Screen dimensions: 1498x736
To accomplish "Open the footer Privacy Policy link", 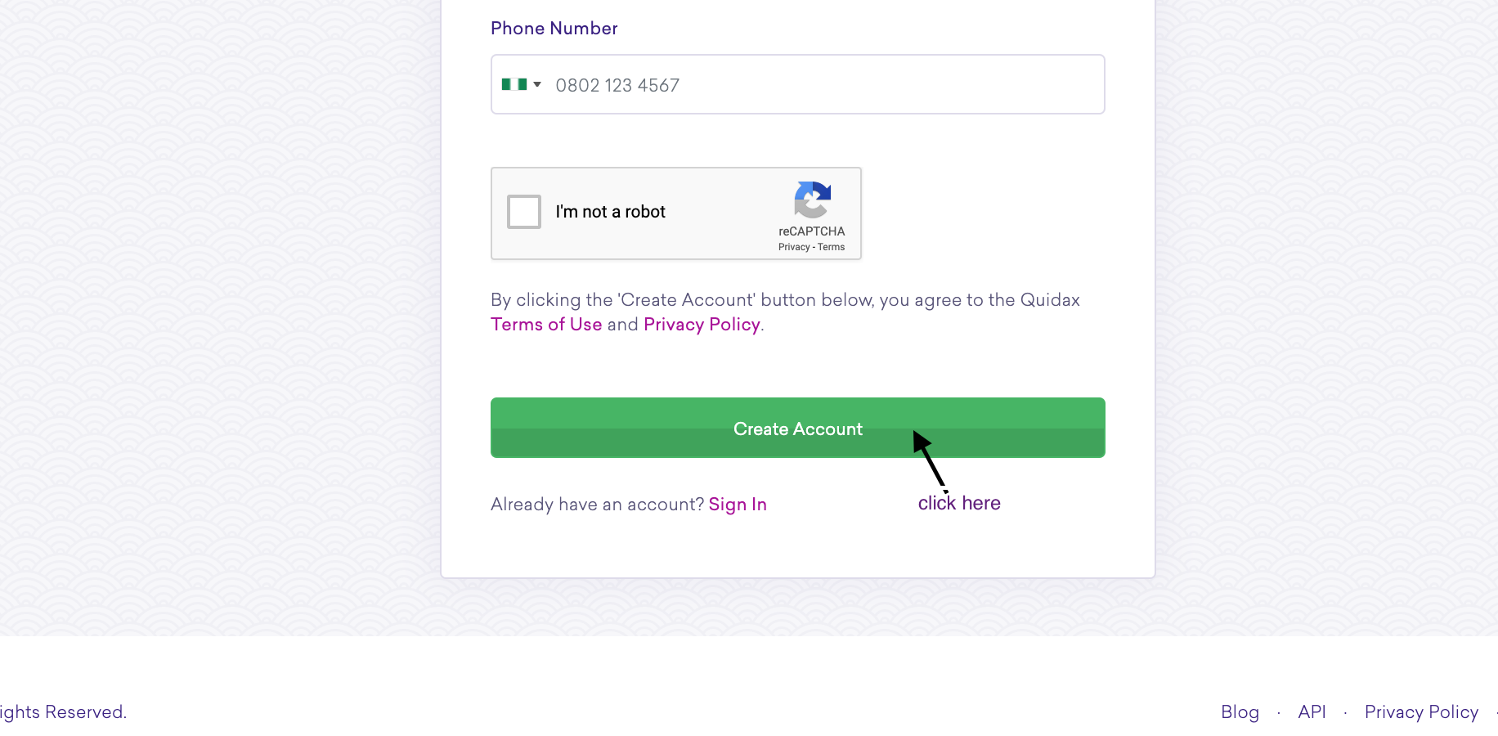I will [1421, 712].
